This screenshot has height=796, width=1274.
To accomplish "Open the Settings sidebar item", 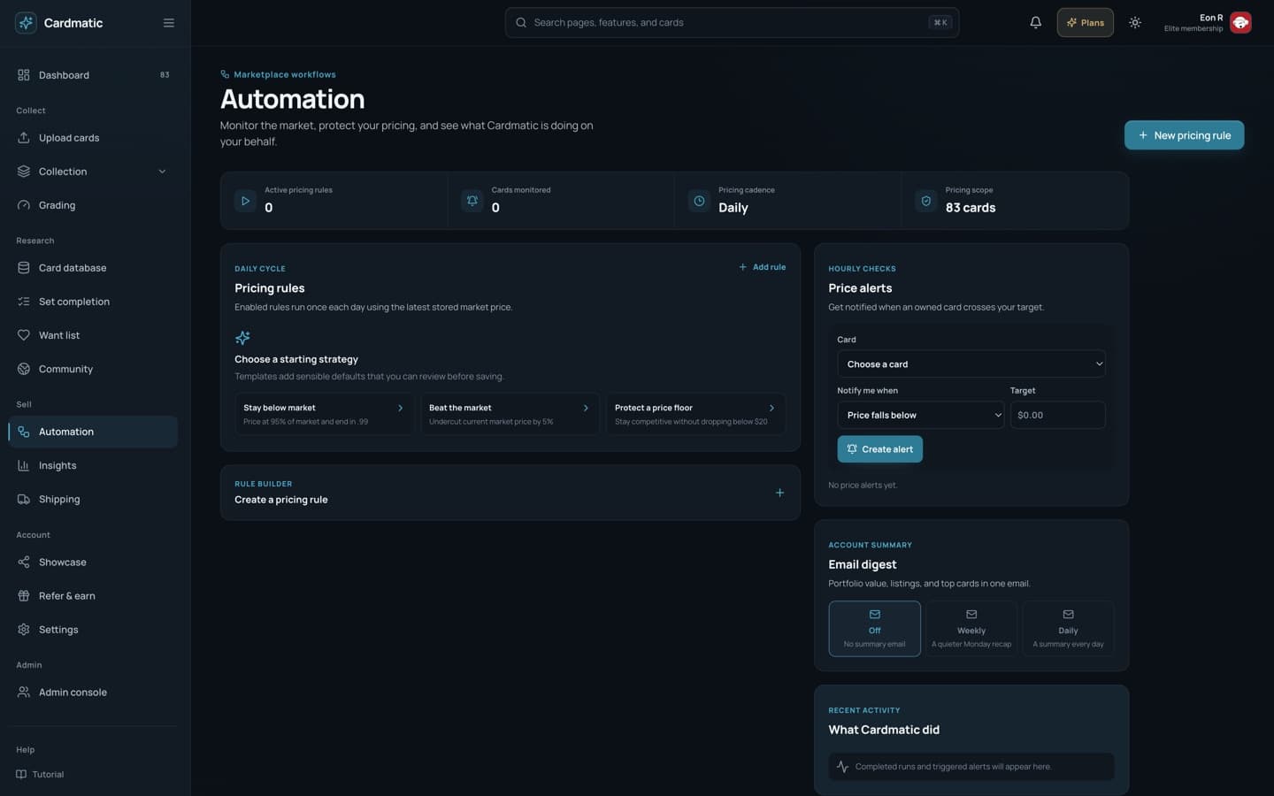I will [x=93, y=630].
